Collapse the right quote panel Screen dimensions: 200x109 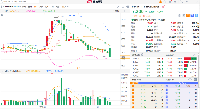127,7
